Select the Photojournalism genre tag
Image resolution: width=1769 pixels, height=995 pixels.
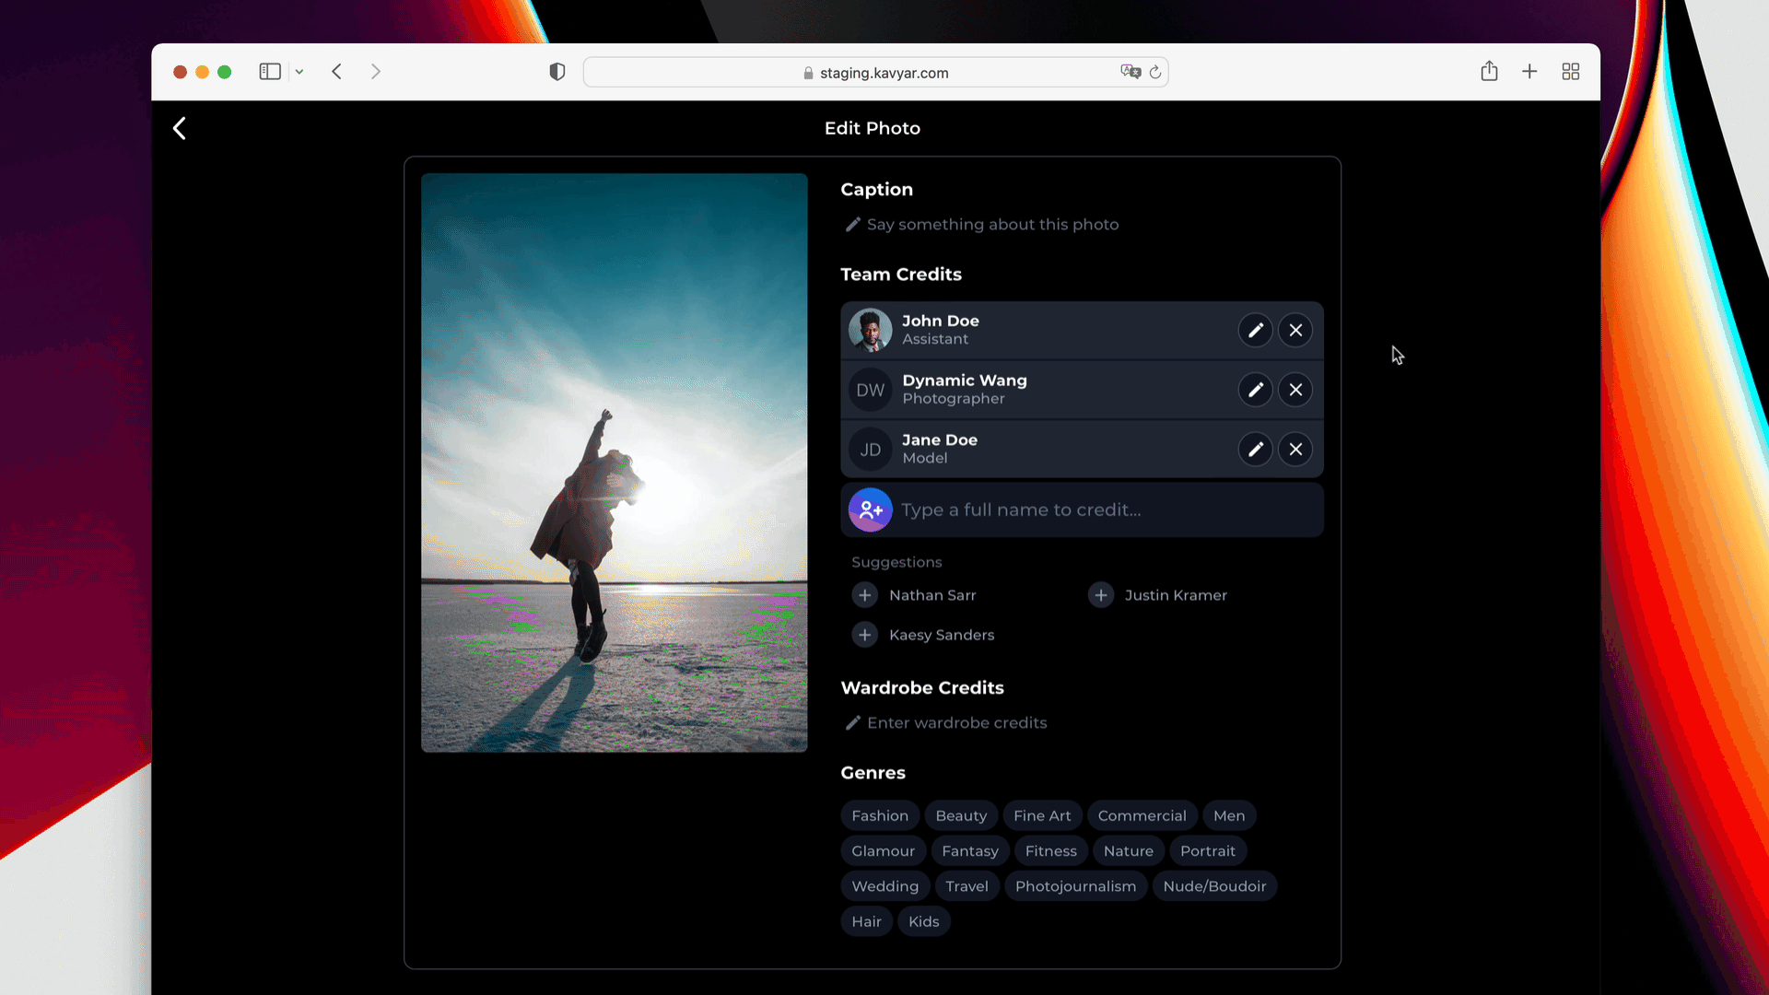(x=1075, y=886)
